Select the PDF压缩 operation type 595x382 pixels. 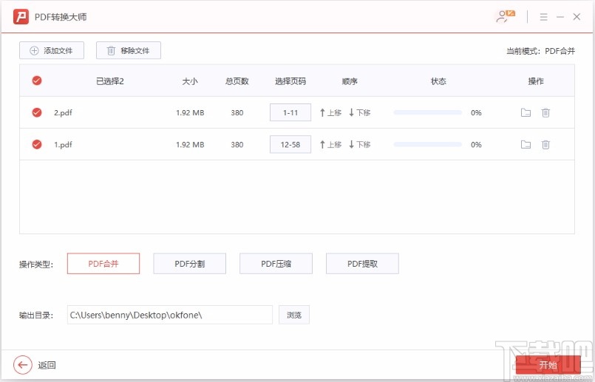point(276,264)
